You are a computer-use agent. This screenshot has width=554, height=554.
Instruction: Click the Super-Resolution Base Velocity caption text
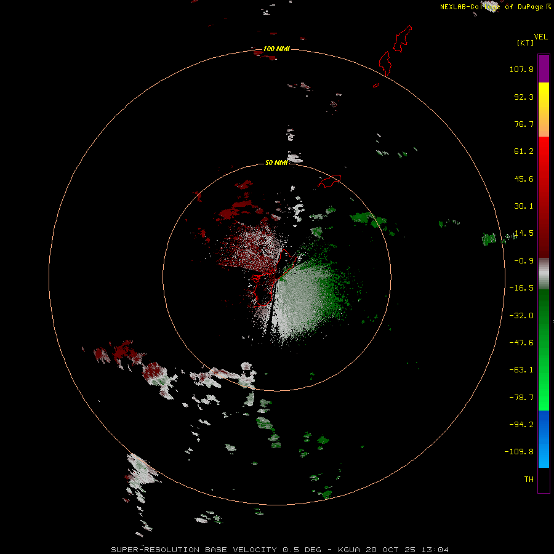click(280, 550)
